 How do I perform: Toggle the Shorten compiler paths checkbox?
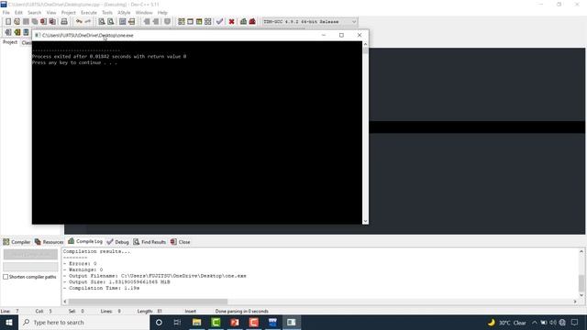point(6,277)
